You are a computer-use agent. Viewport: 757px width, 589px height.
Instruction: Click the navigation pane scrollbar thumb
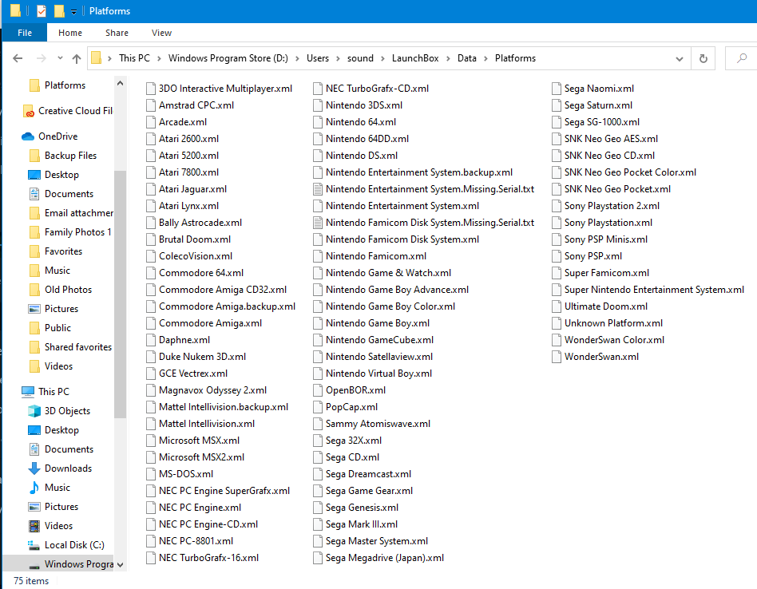(121, 294)
